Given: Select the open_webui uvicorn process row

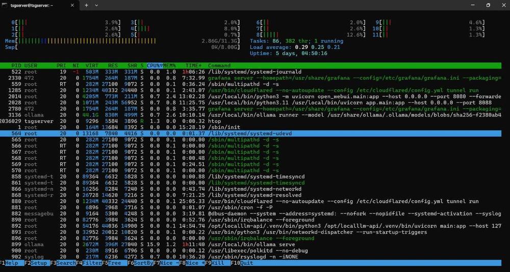Looking at the screenshot, I should tap(250, 96).
